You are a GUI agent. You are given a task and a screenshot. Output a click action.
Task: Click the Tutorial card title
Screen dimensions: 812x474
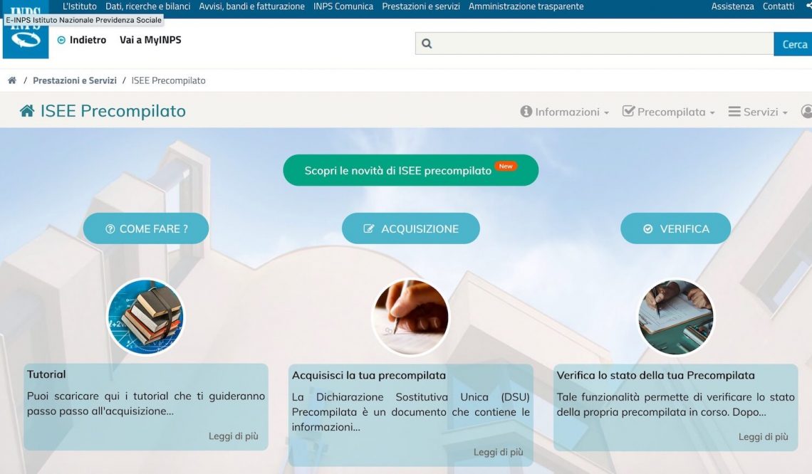pos(46,374)
